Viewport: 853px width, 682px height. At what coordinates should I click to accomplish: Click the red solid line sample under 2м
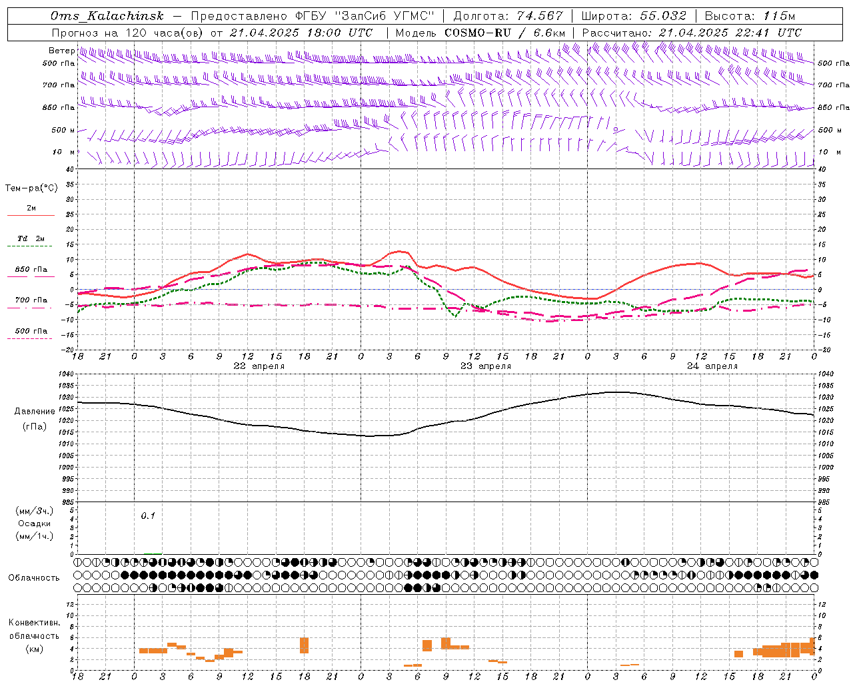pyautogui.click(x=31, y=216)
